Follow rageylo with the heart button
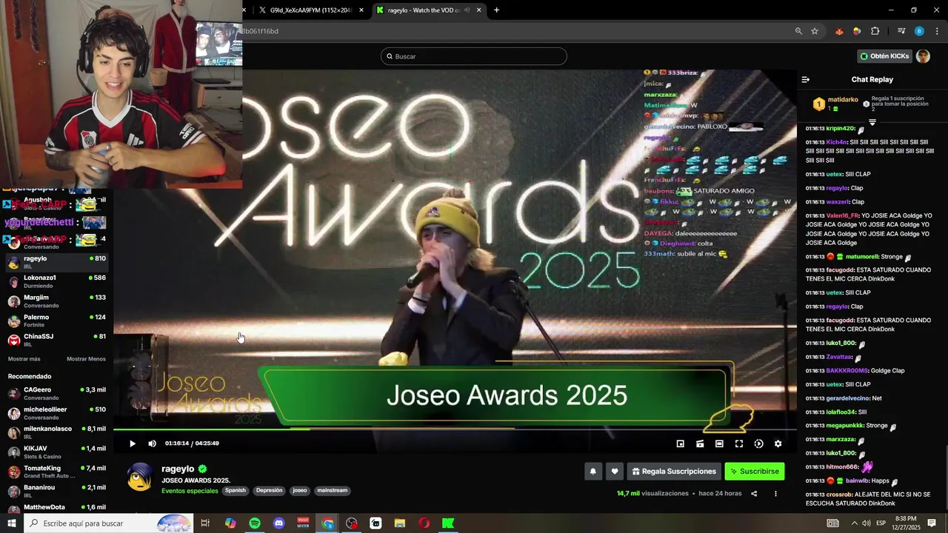This screenshot has height=533, width=948. (614, 471)
